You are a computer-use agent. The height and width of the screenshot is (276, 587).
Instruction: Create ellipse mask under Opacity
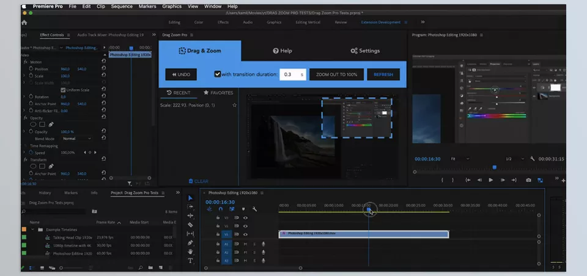pyautogui.click(x=33, y=124)
